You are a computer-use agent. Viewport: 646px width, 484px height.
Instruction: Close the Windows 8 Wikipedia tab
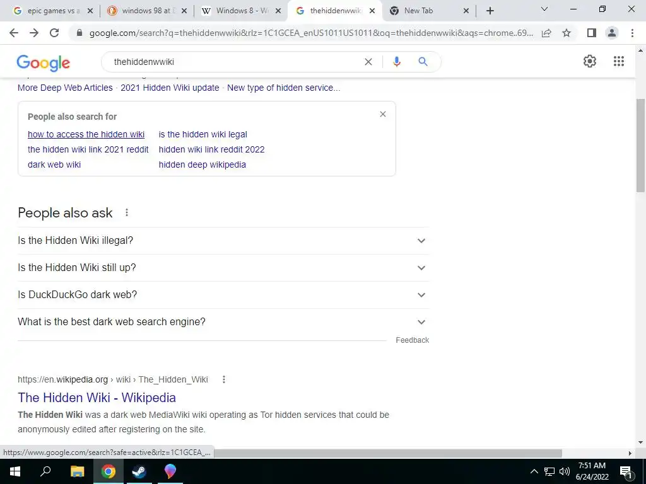(278, 11)
